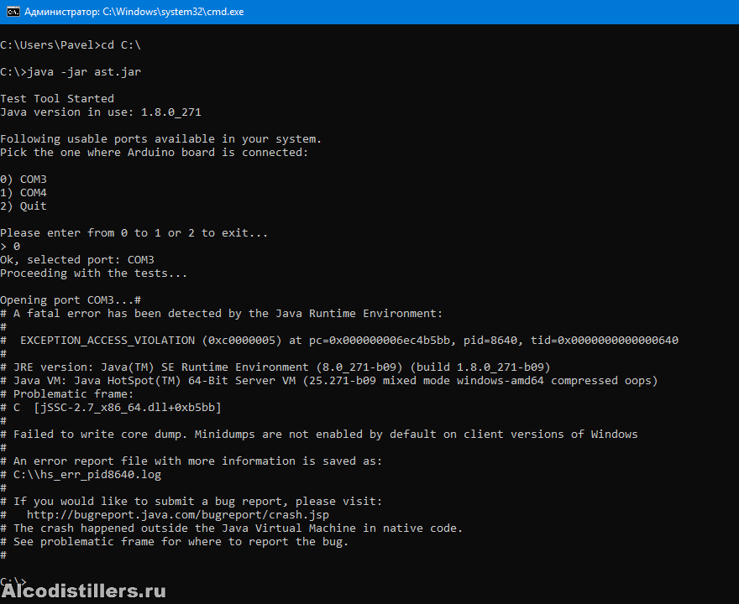Viewport: 739px width, 604px height.
Task: Click 'Pick the one where Arduino board' line
Action: [x=155, y=153]
